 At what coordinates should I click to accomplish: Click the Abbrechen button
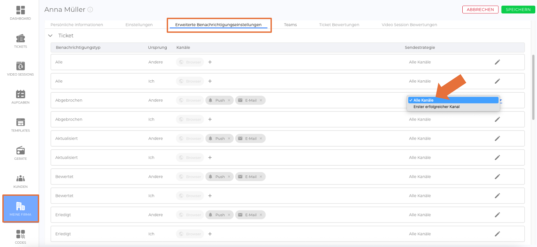click(480, 10)
